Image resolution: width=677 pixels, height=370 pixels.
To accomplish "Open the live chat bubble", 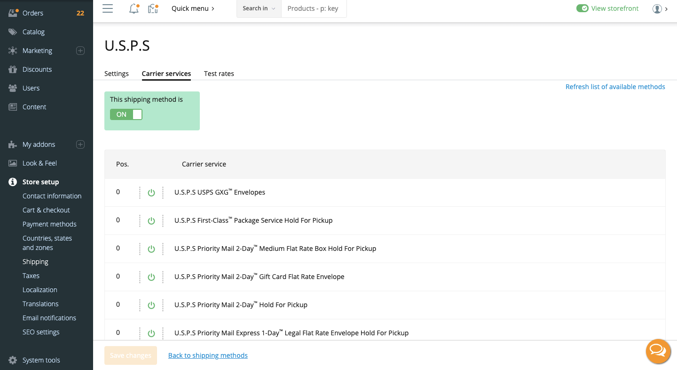I will click(x=658, y=351).
